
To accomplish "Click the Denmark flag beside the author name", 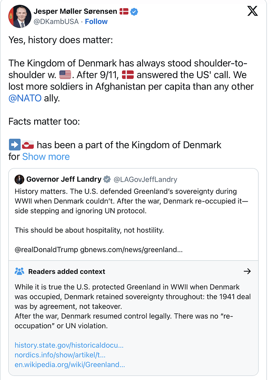I will tap(124, 11).
